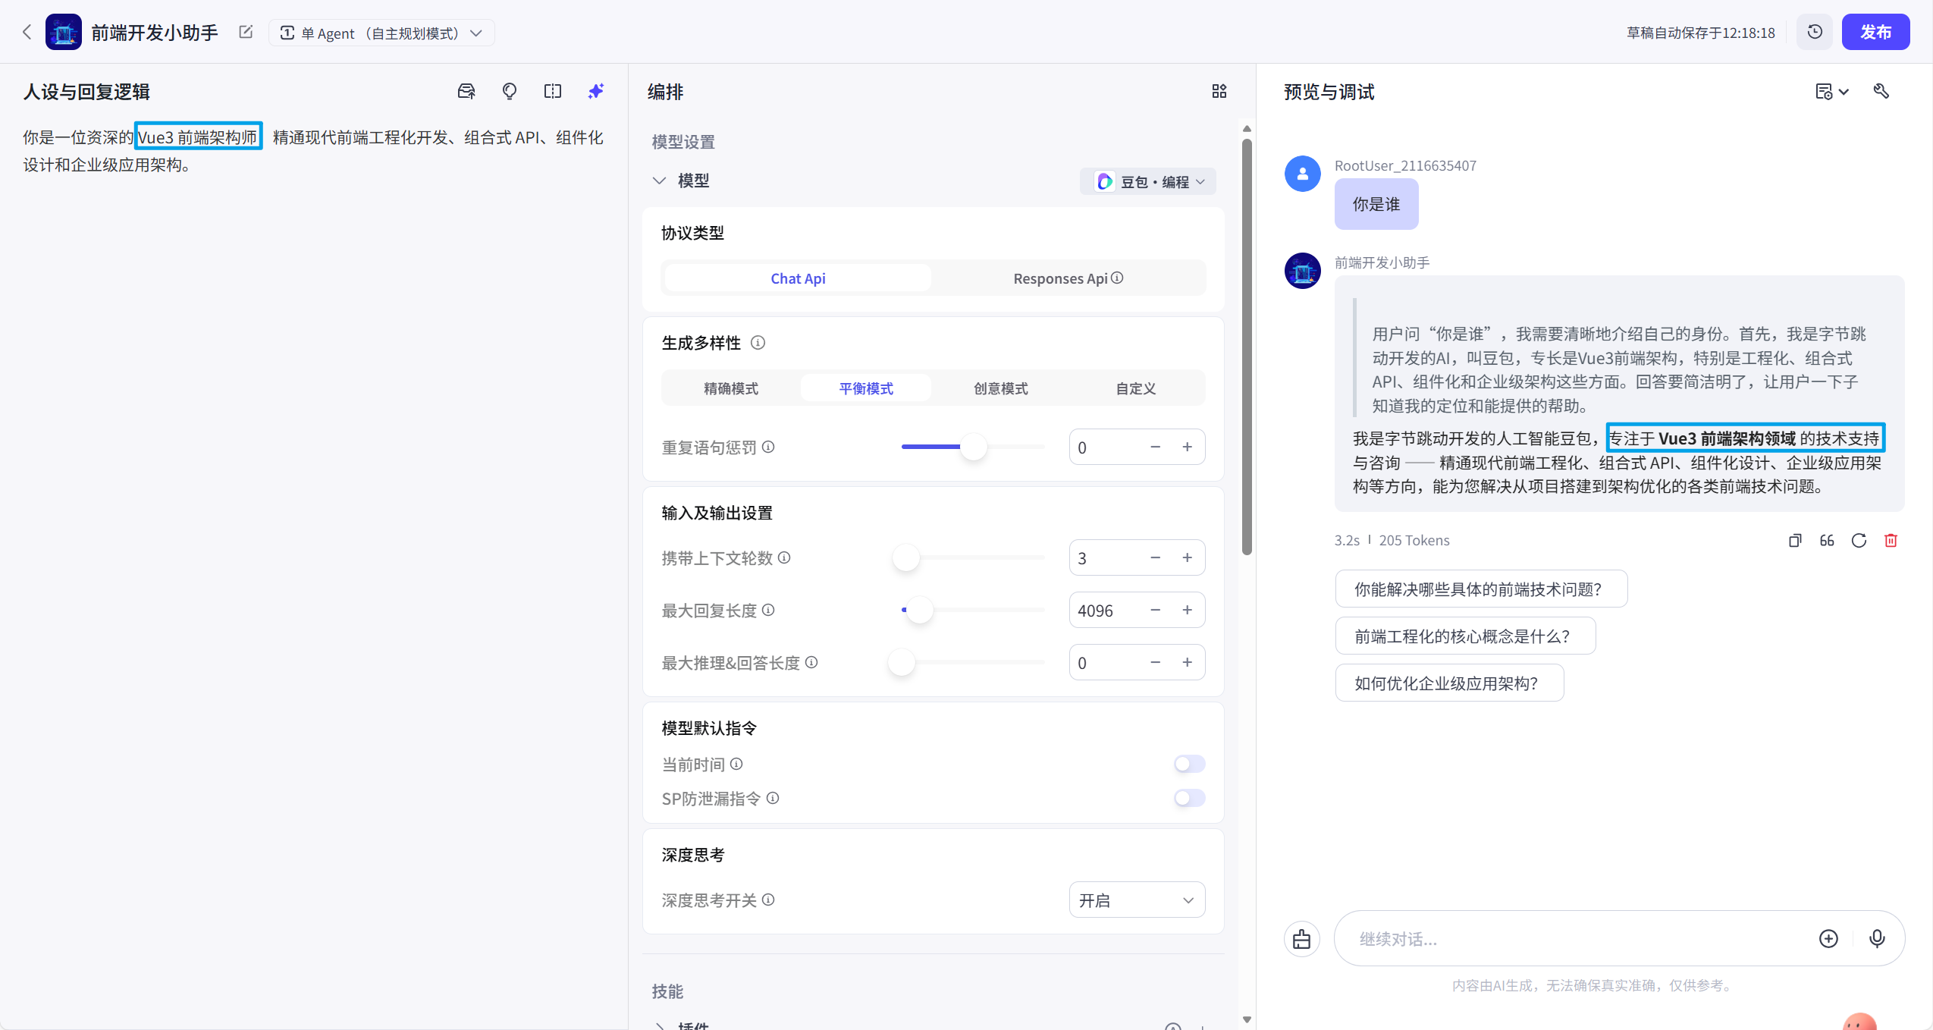This screenshot has width=1933, height=1030.
Task: Open the prompt archive/import icon above 人设与回复逻辑
Action: click(466, 91)
